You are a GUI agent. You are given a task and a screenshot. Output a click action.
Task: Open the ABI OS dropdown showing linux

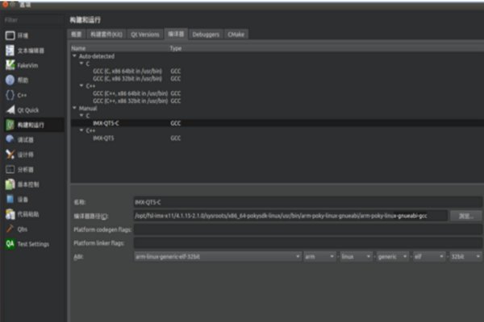tap(356, 257)
